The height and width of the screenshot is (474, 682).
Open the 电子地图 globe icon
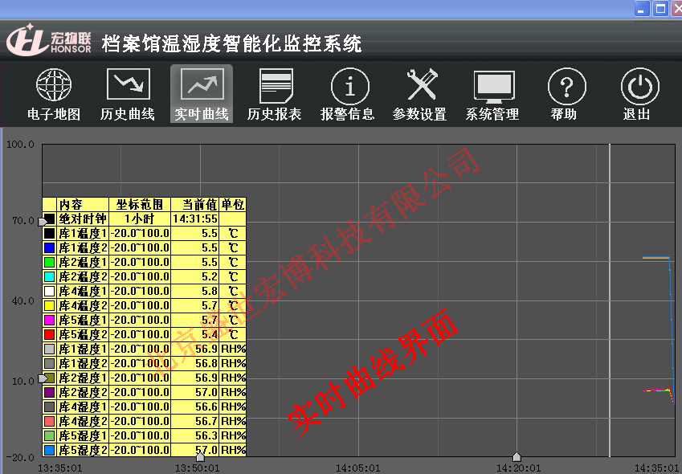point(54,85)
